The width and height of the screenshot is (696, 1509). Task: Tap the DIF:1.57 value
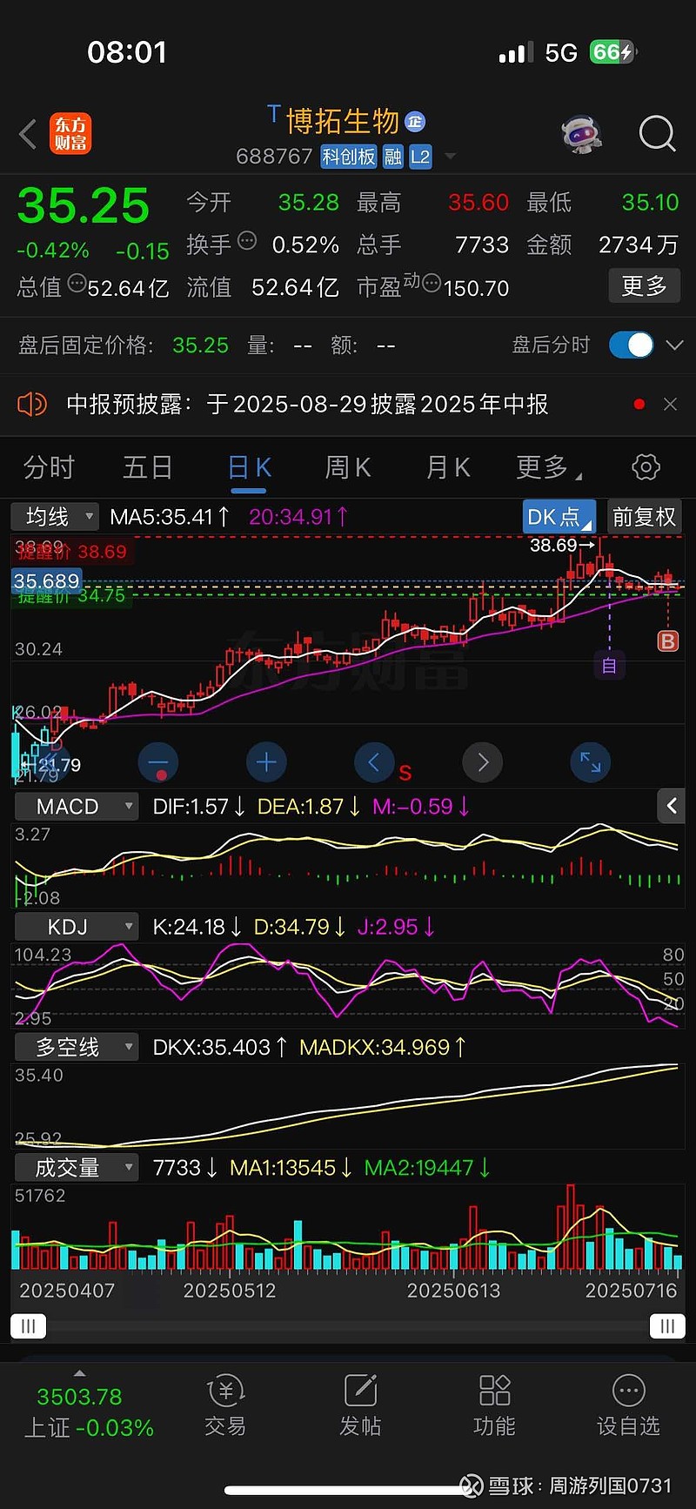coord(198,807)
